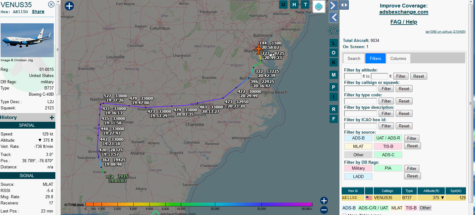Screen dimensions: 475x215
Task: Select the Military DB flag
Action: point(358,168)
